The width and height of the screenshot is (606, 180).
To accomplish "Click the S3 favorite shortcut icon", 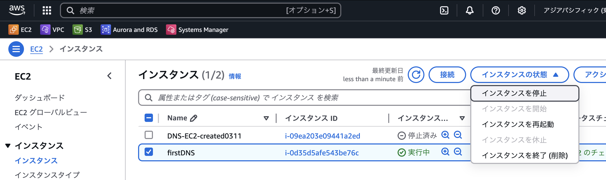I will coord(77,30).
